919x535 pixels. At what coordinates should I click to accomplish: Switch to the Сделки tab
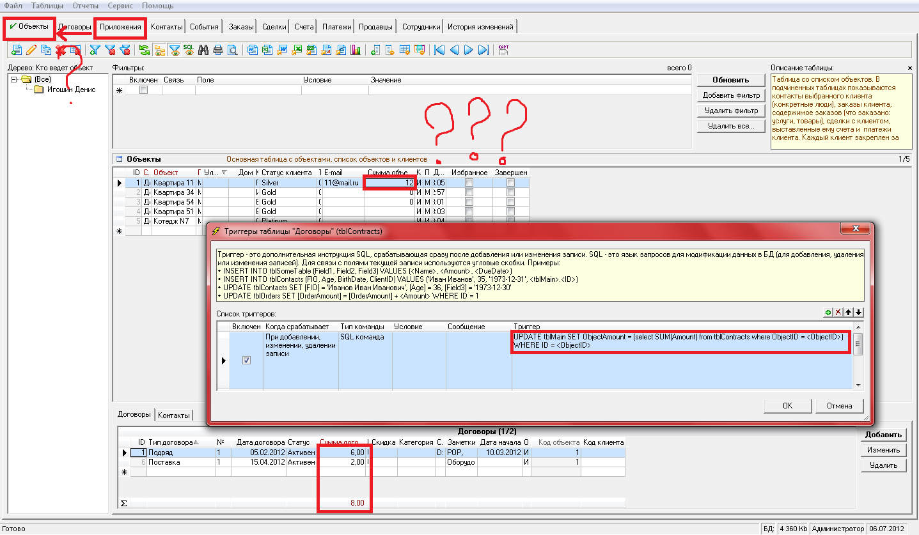[x=274, y=27]
